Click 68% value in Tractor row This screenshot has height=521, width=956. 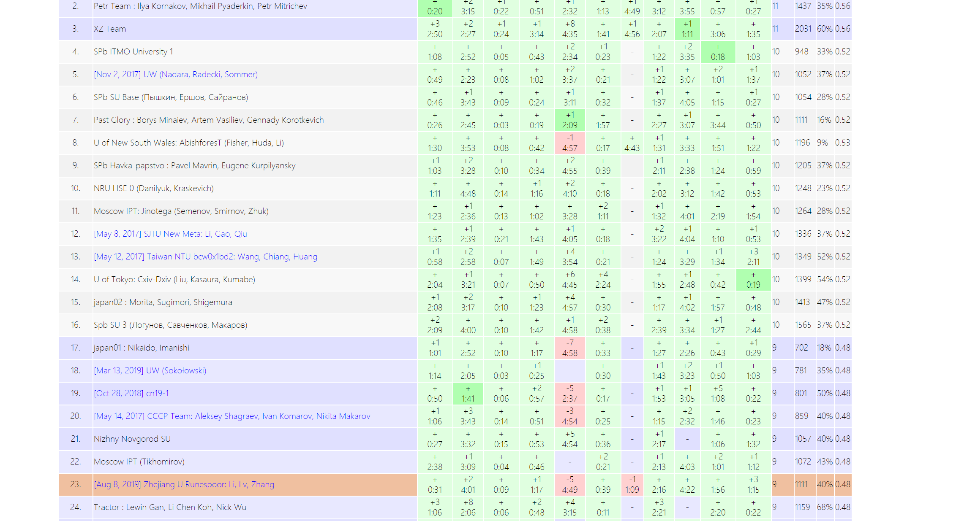[824, 508]
